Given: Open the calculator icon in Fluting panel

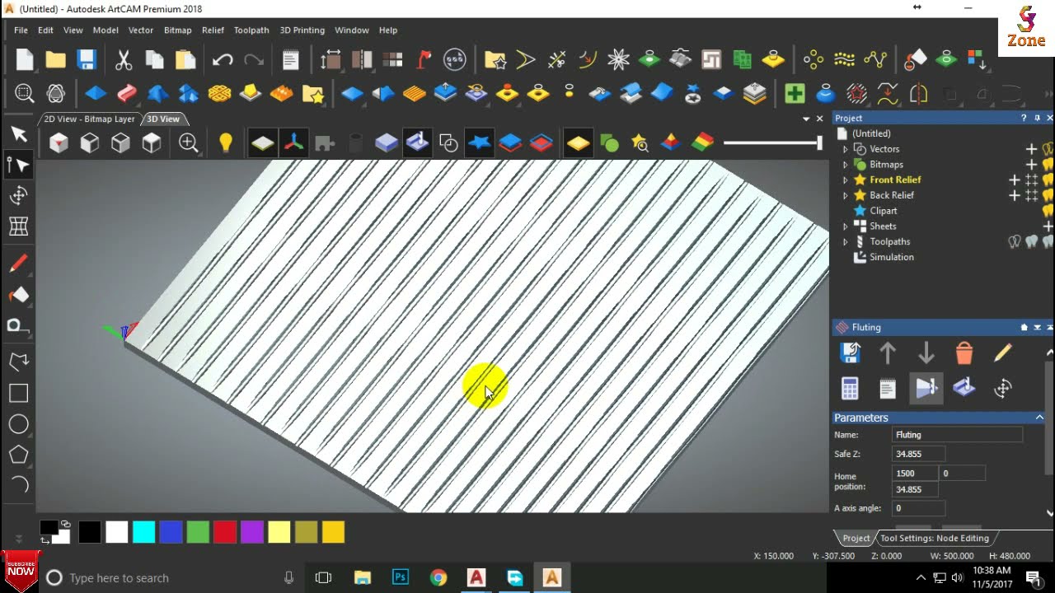Looking at the screenshot, I should (x=850, y=388).
